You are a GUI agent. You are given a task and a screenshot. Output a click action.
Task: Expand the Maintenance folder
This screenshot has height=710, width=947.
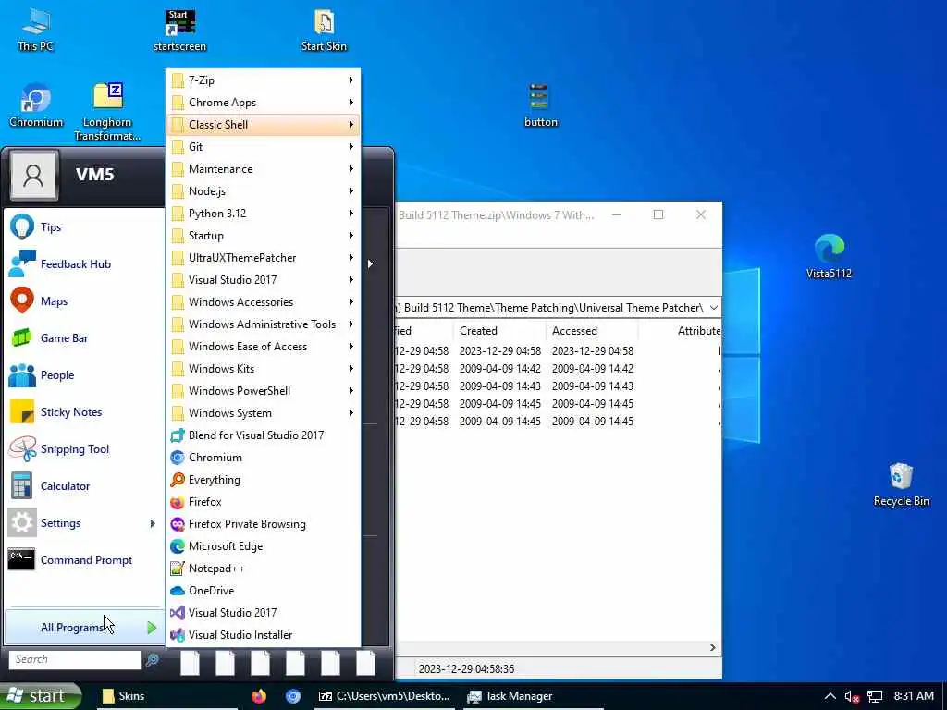tap(264, 168)
